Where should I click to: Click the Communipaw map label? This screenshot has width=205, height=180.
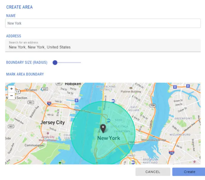coord(34,145)
